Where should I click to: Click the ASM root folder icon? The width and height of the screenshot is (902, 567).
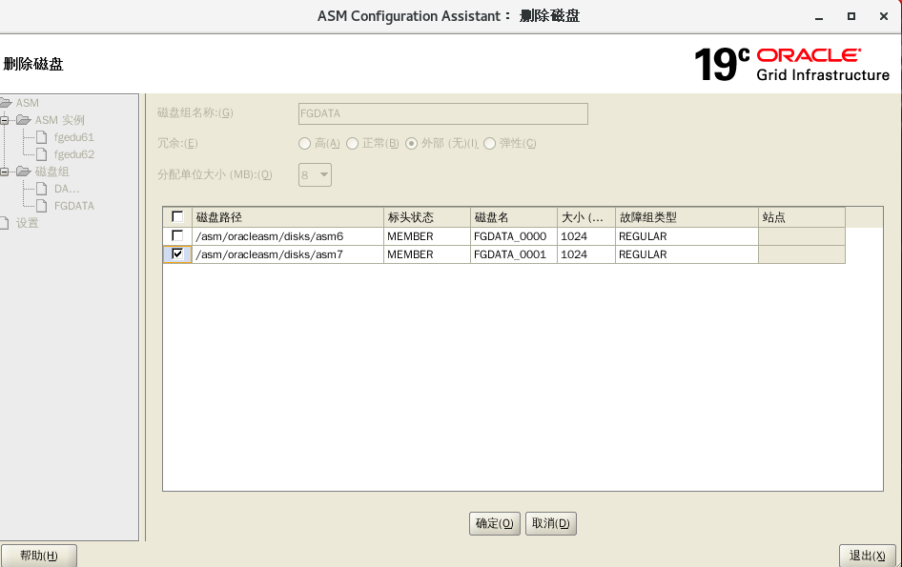pos(5,103)
